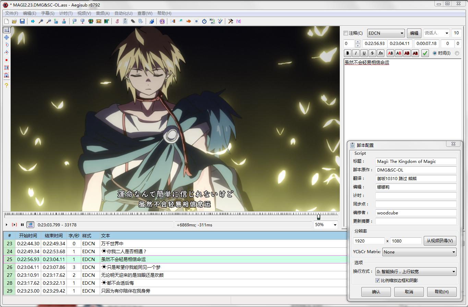This screenshot has width=468, height=307.
Task: Select subtitle row 27 in grid
Action: (175, 275)
